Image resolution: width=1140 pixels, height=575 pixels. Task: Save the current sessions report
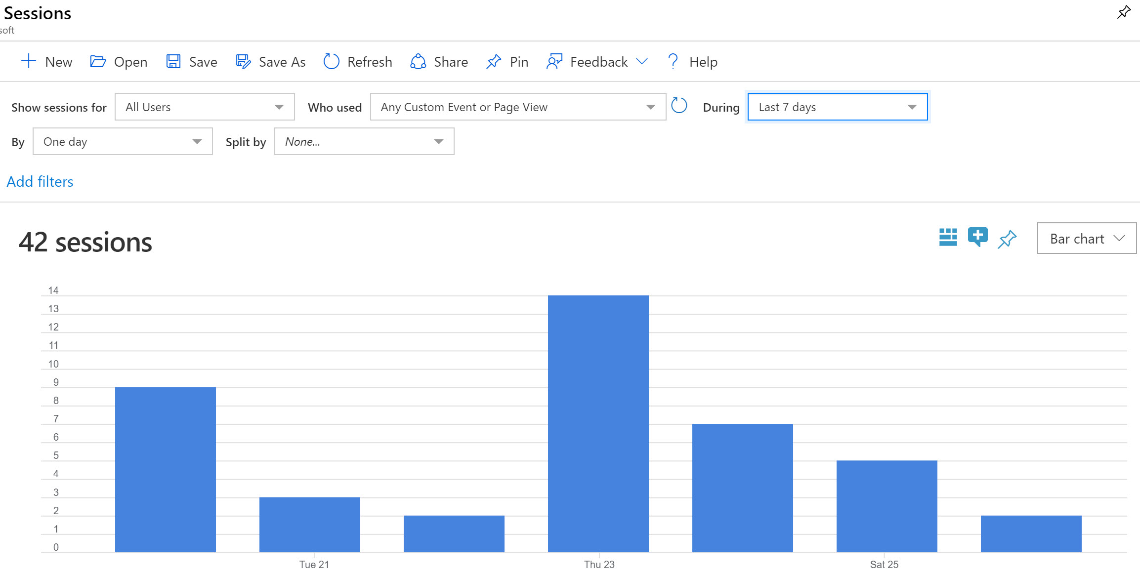(x=191, y=61)
